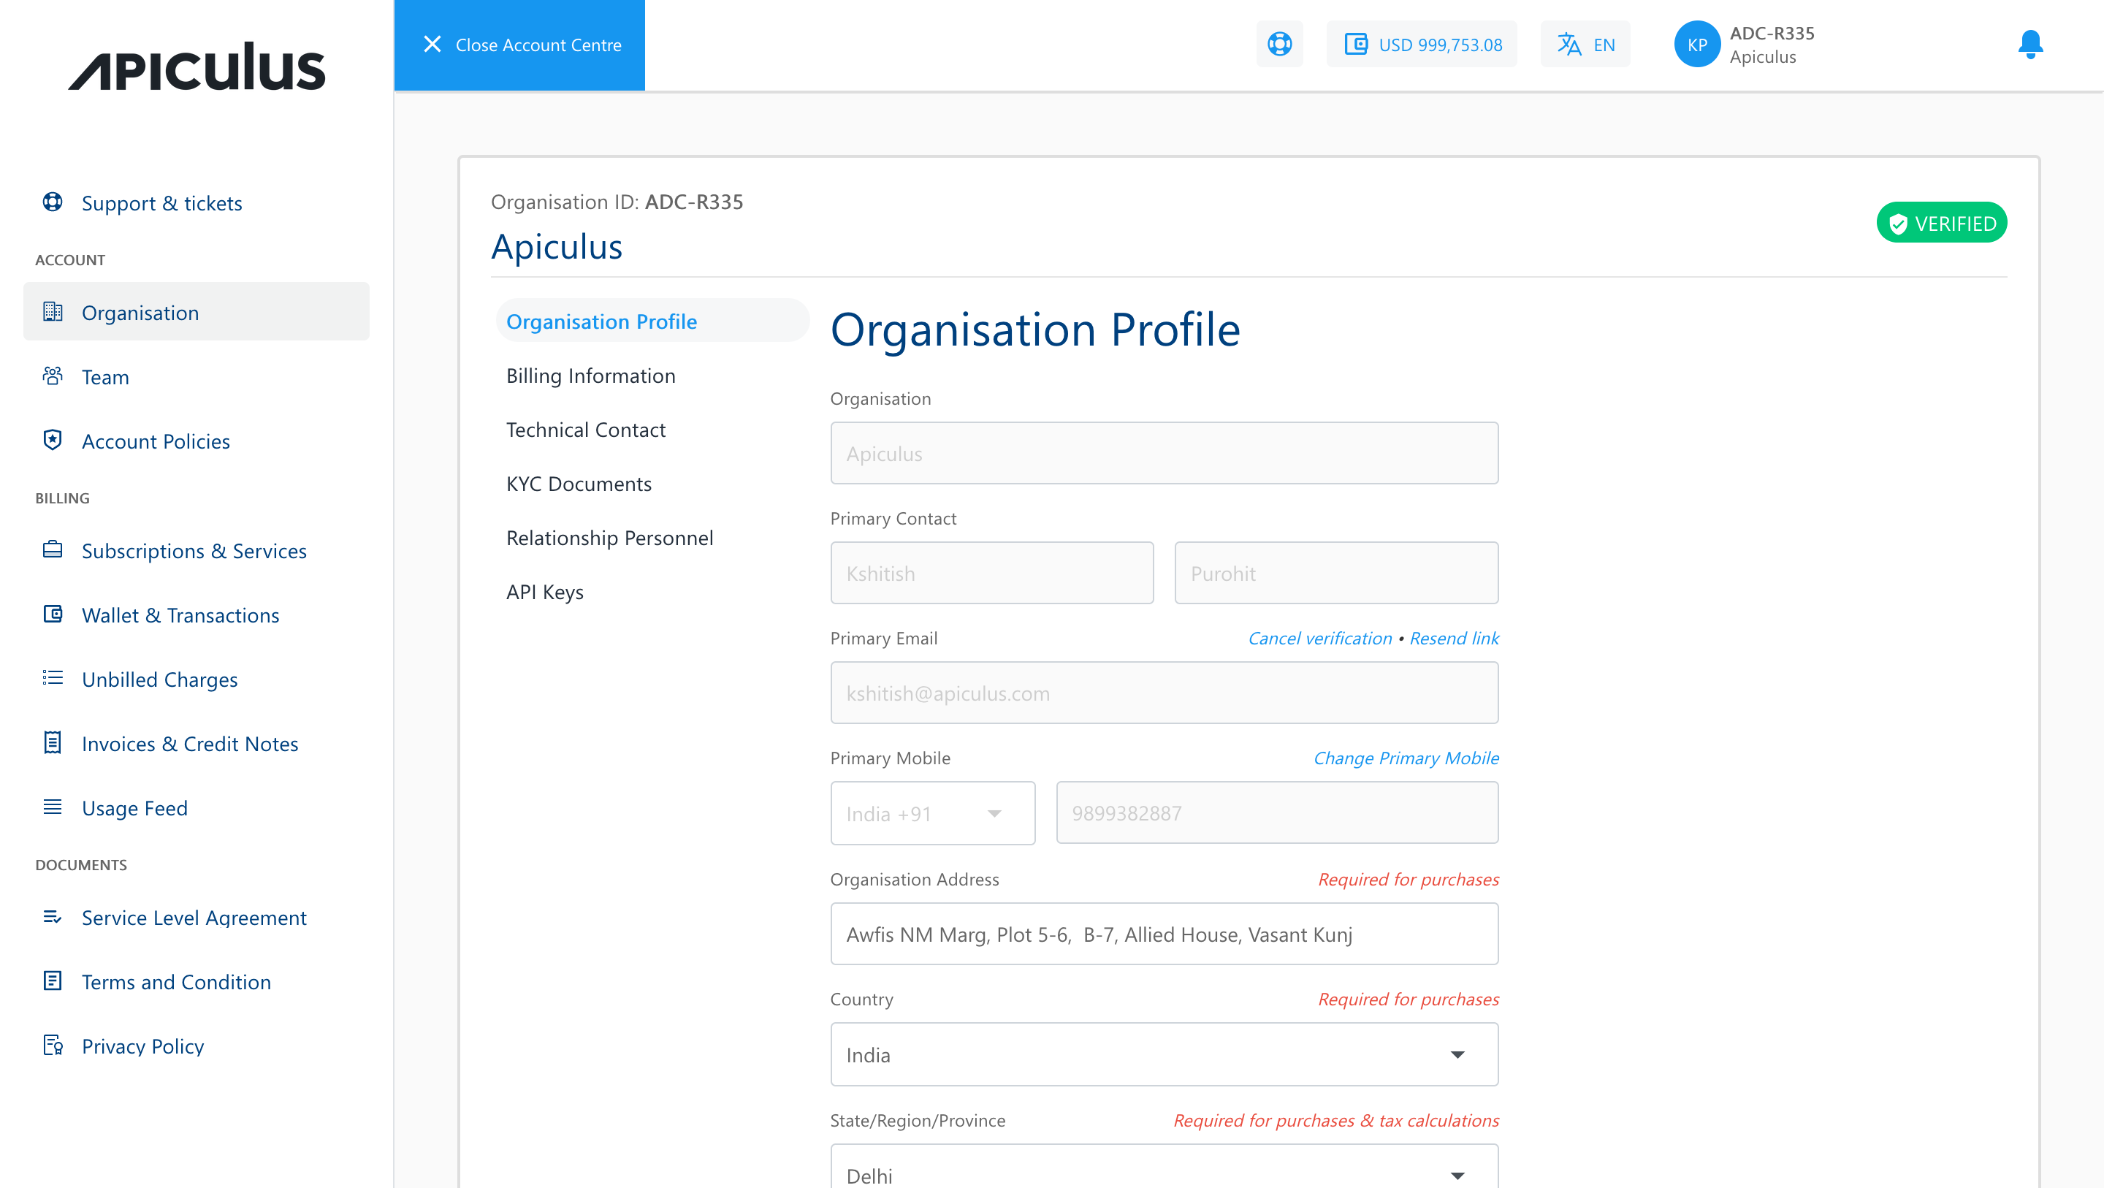This screenshot has height=1188, width=2104.
Task: Click Cancel verification link
Action: [x=1320, y=638]
